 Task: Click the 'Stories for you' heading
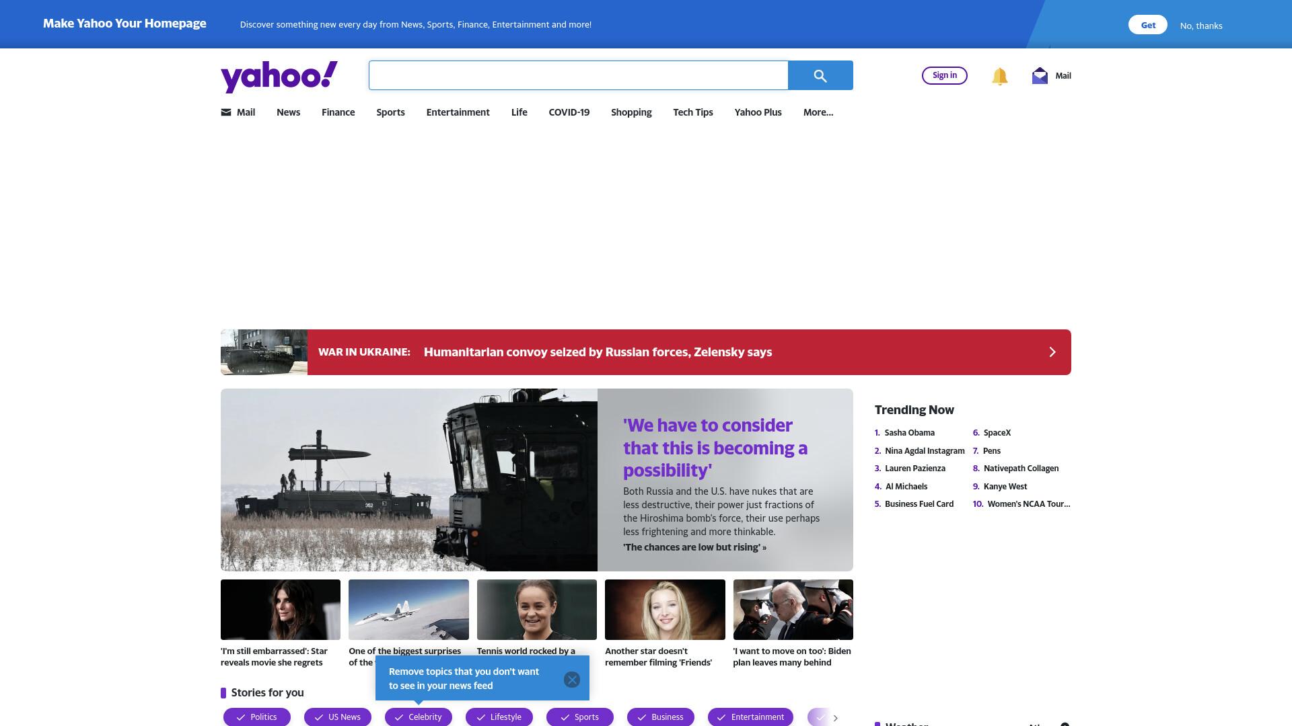coord(267,693)
